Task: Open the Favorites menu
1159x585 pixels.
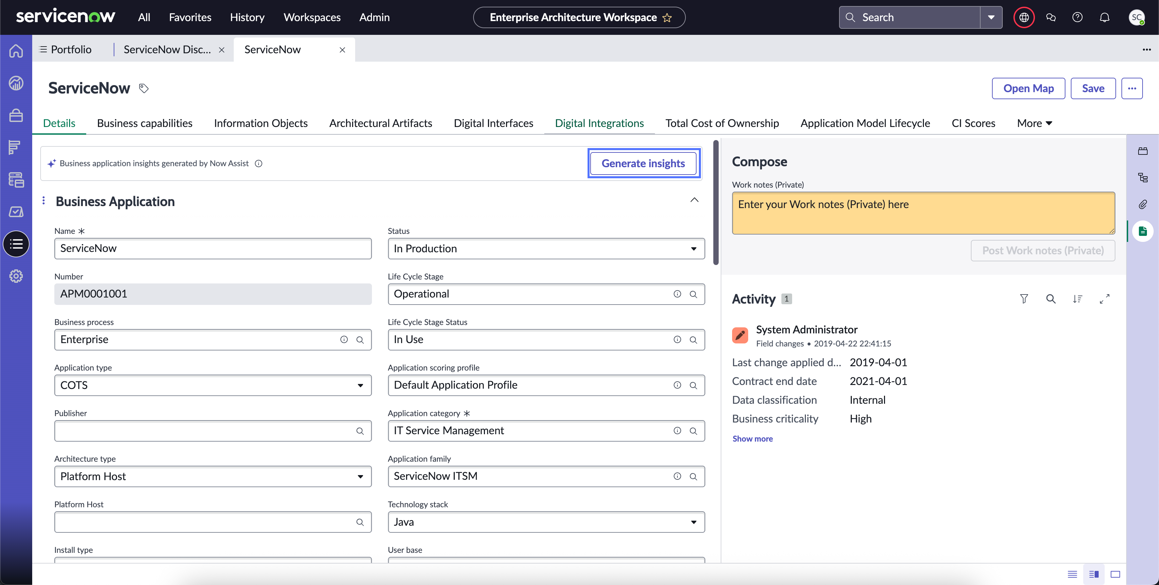Action: (190, 17)
